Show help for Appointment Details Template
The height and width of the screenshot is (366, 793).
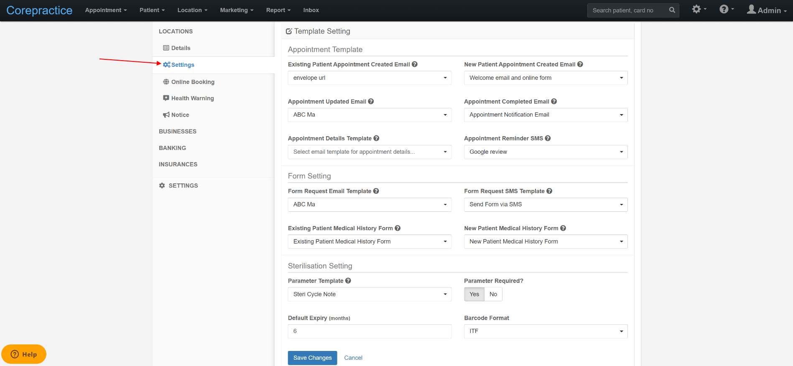point(377,138)
